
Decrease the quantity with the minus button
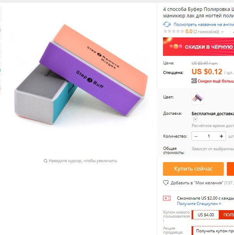196,136
